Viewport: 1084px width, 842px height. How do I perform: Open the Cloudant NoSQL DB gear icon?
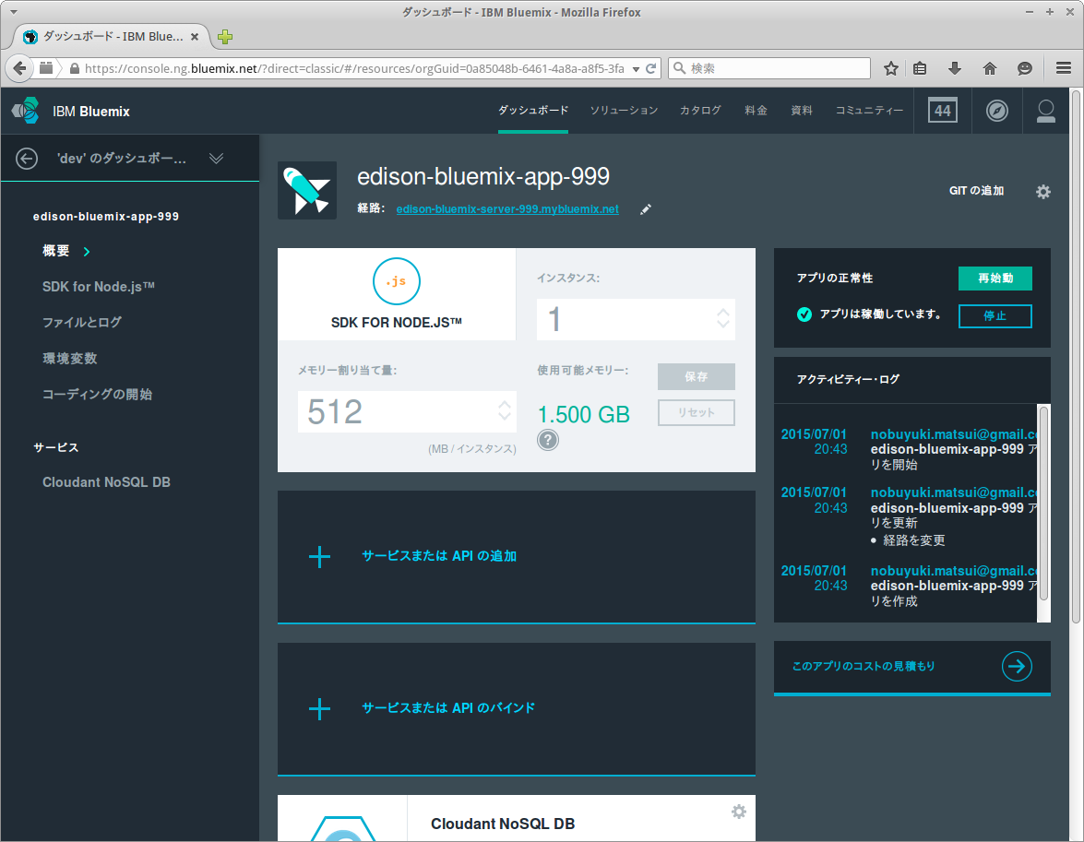tap(738, 811)
